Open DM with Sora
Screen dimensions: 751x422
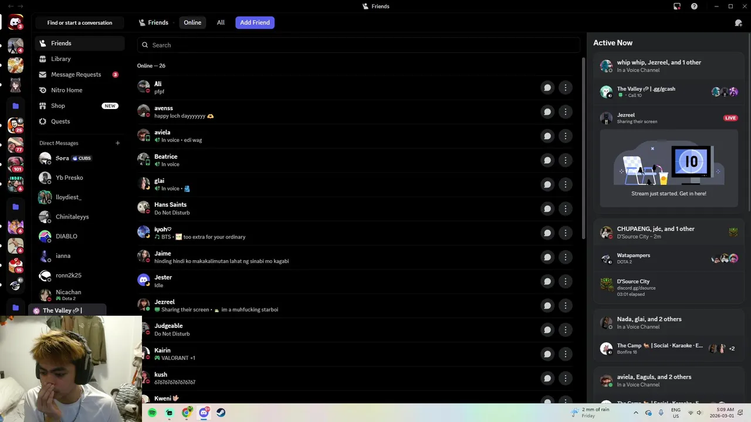[x=80, y=158]
